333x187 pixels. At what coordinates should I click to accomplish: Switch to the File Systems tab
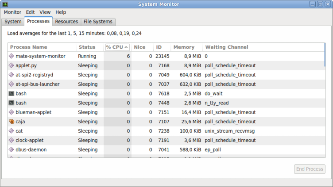(98, 22)
